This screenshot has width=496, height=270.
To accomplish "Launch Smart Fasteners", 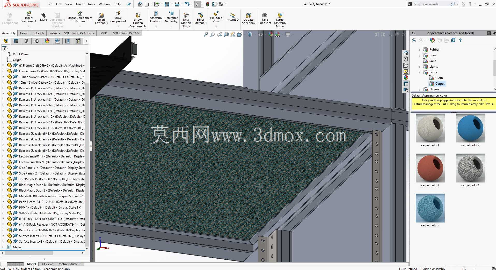I will 101,19.
